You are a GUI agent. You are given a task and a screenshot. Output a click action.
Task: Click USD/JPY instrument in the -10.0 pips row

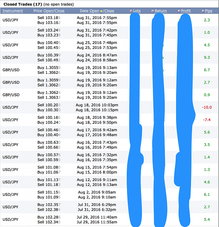(x=11, y=107)
